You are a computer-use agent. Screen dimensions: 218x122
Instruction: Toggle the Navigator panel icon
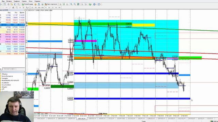(12, 4)
